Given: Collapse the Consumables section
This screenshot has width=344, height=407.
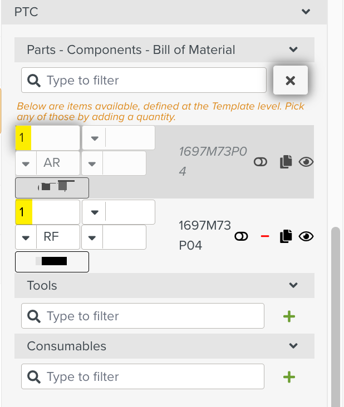Looking at the screenshot, I should click(293, 346).
